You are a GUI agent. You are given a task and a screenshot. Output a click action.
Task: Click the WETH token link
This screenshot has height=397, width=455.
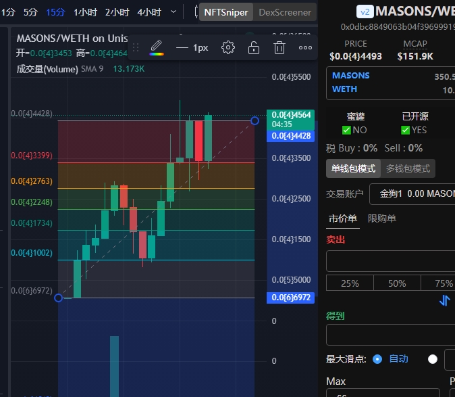click(x=344, y=89)
